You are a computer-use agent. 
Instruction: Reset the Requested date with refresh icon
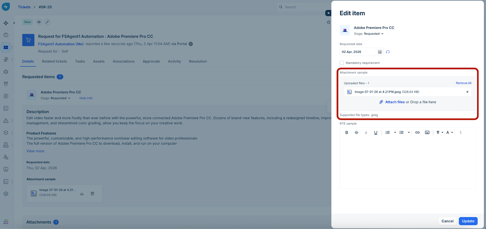(388, 52)
